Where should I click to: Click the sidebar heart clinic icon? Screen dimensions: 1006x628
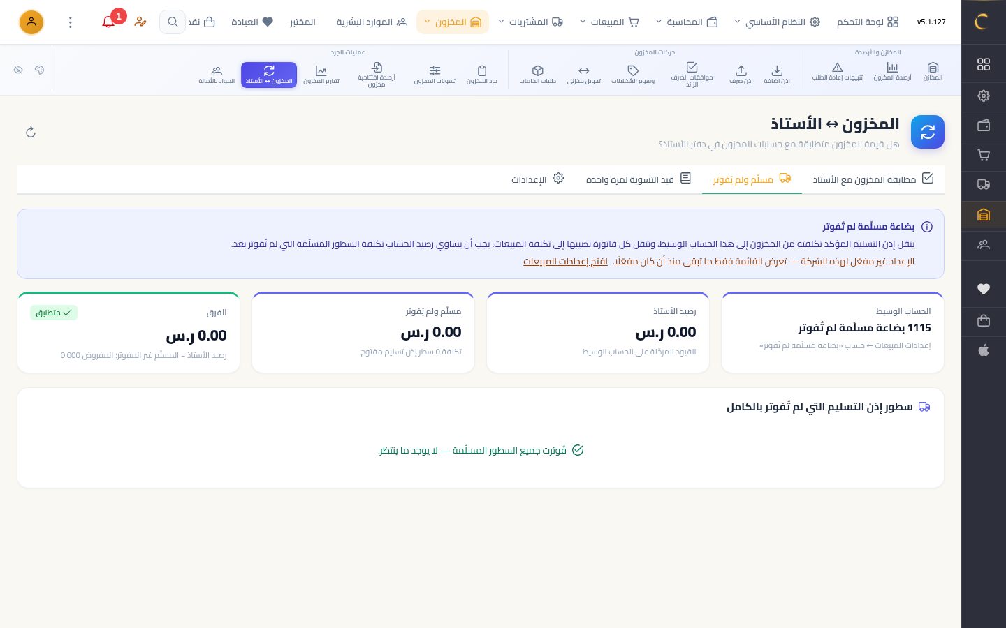984,289
